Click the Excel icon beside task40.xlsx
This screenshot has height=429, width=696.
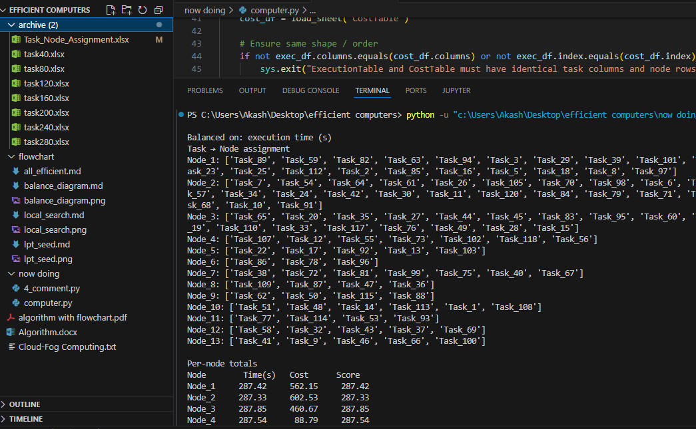coord(17,54)
